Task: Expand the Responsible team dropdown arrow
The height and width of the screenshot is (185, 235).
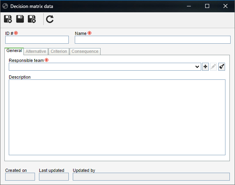Action: [x=197, y=67]
